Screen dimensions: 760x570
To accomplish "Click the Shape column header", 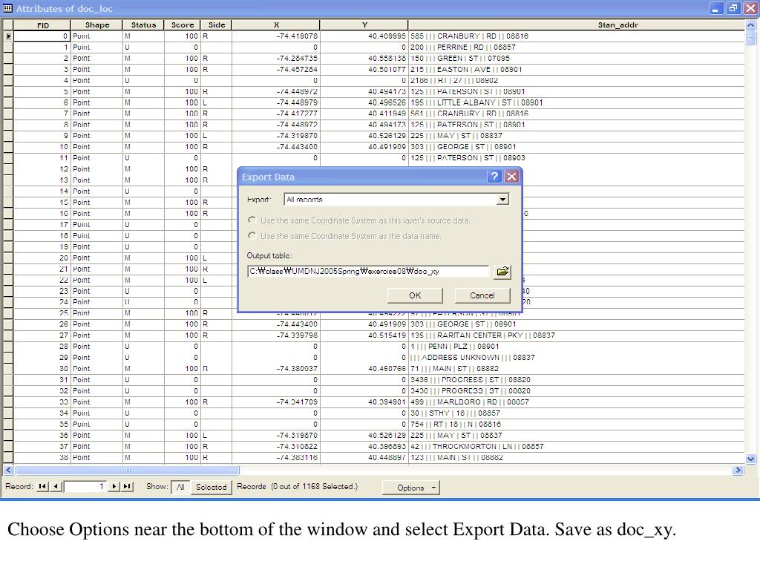I will (x=97, y=24).
